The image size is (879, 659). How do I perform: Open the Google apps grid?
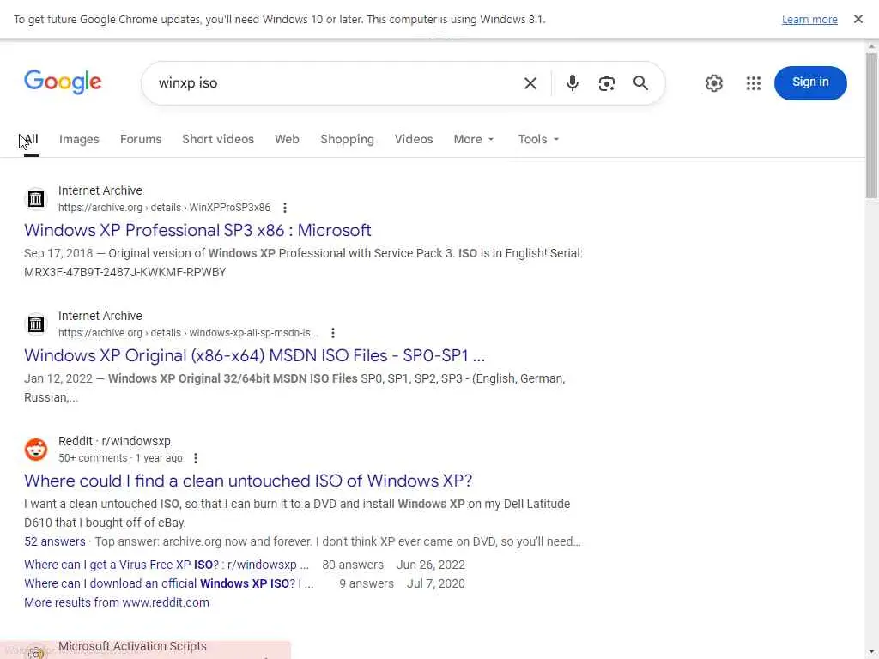[754, 83]
